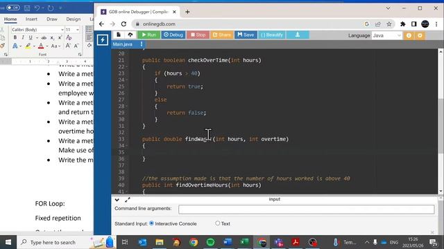444x249 pixels.
Task: Open the Main.java tab options menu
Action: coord(142,44)
